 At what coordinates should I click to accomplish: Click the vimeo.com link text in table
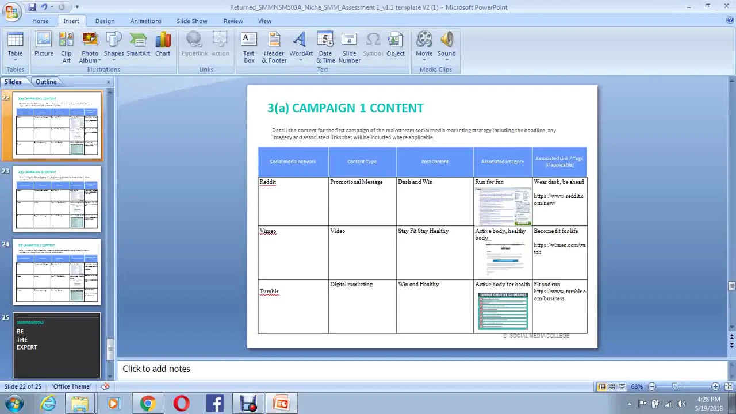[559, 248]
